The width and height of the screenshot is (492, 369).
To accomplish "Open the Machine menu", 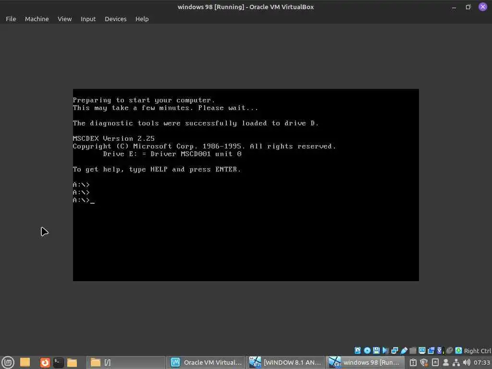I will 37,19.
